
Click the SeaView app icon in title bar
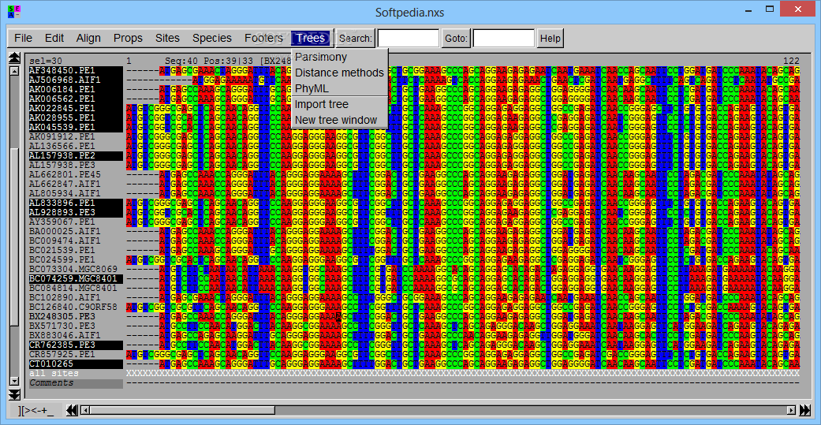coord(15,12)
